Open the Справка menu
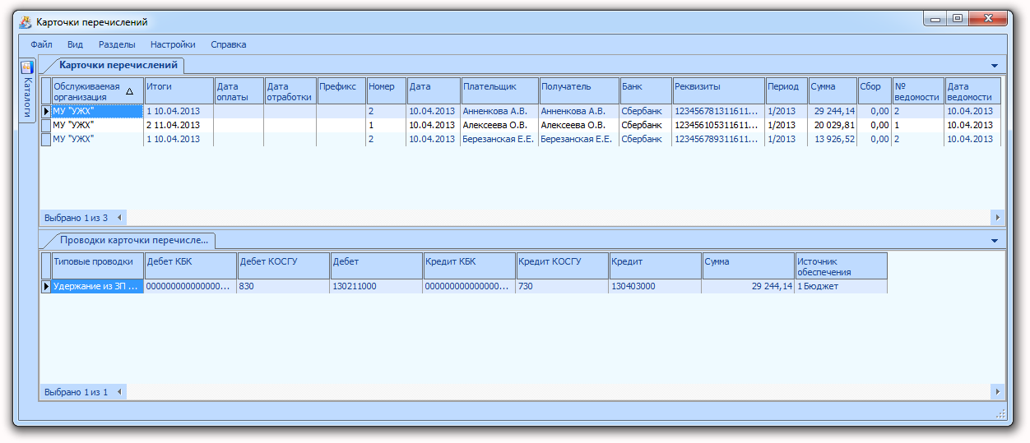The height and width of the screenshot is (443, 1030). pyautogui.click(x=229, y=45)
